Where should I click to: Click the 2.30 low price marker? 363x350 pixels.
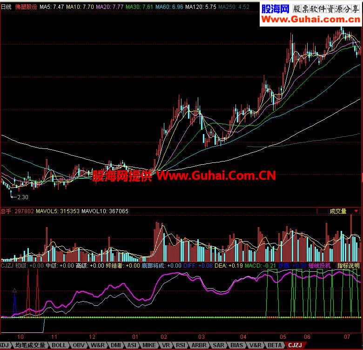point(22,197)
